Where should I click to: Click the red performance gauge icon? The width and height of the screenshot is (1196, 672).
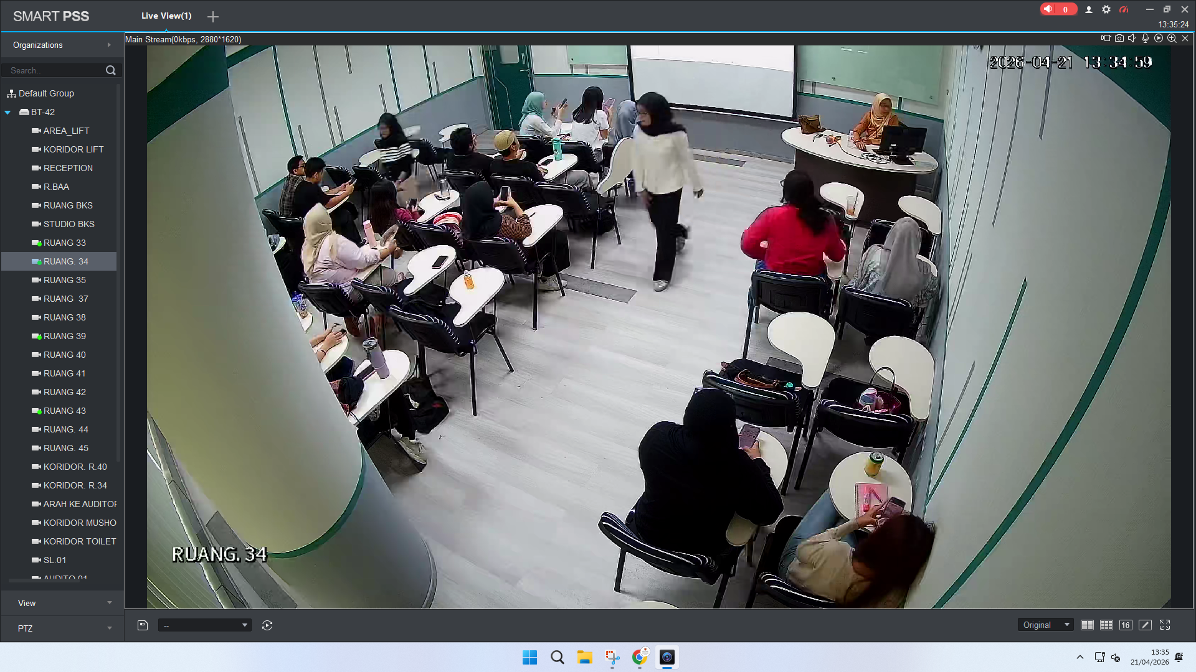(1124, 9)
